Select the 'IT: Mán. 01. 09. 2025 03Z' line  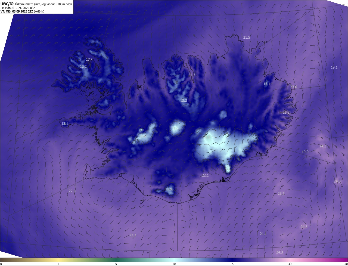click(x=18, y=8)
